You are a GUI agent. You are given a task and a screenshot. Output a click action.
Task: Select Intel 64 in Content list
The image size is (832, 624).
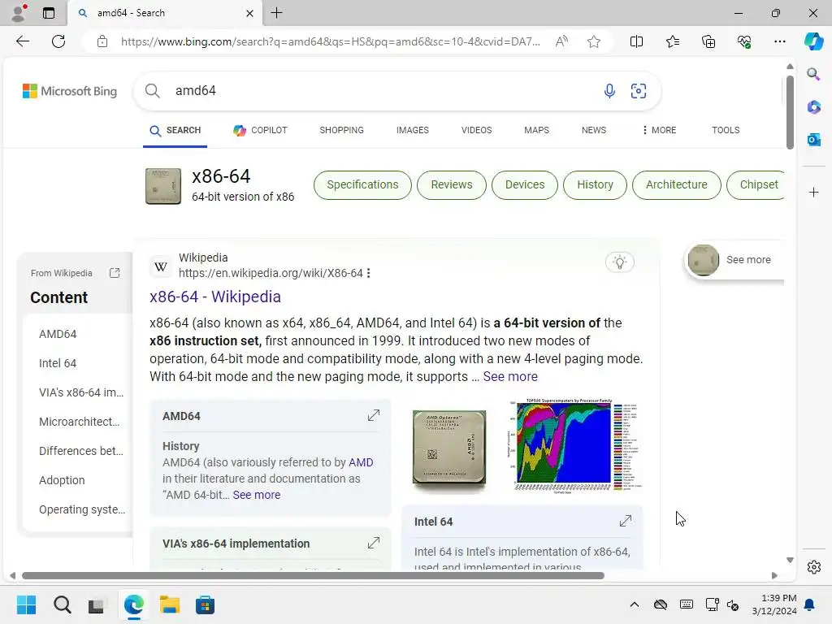(58, 363)
